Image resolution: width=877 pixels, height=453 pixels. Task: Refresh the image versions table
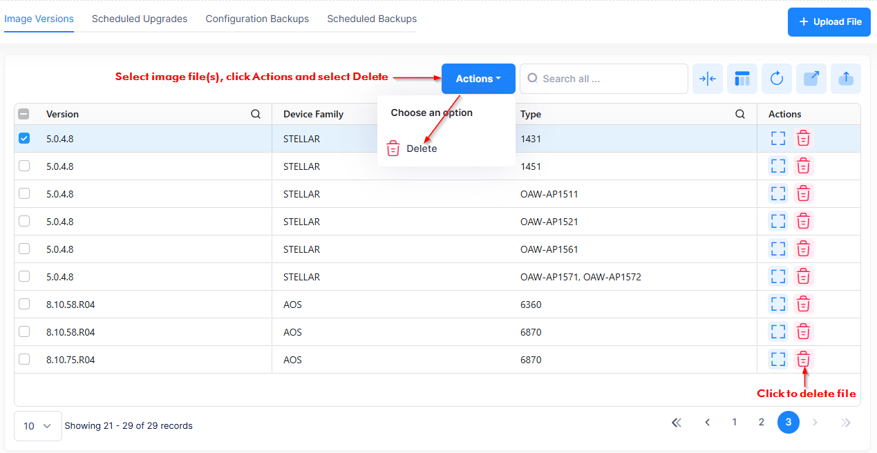tap(777, 79)
